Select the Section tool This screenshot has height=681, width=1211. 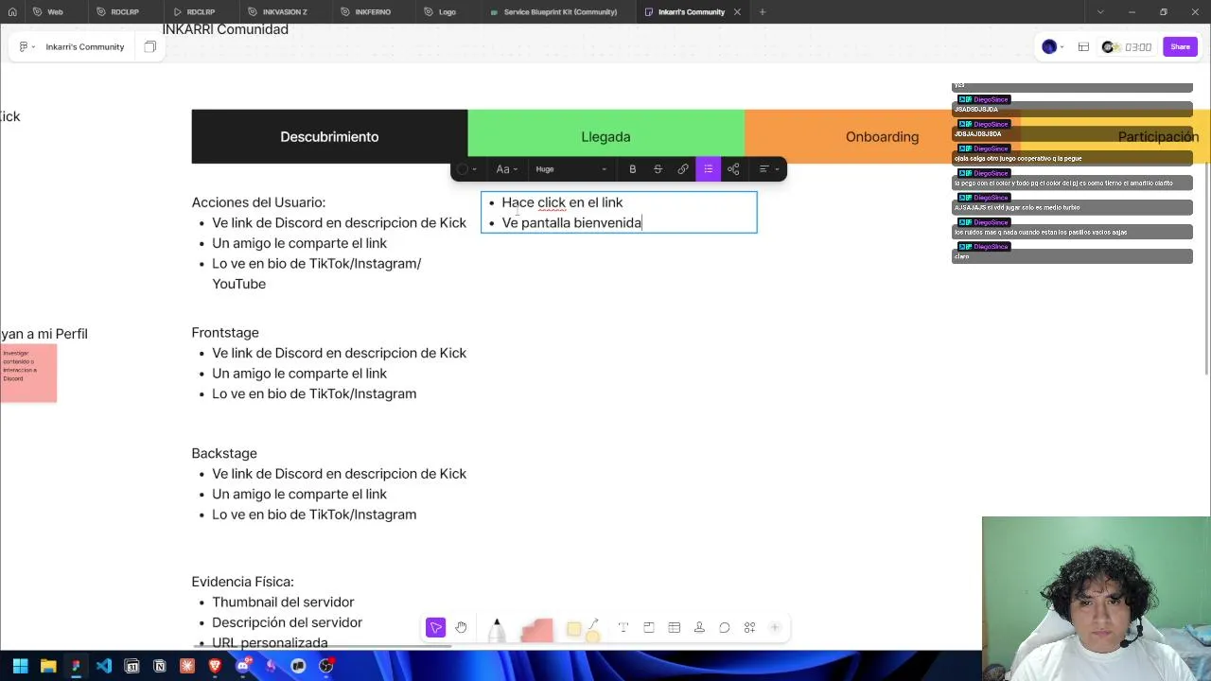pyautogui.click(x=649, y=628)
